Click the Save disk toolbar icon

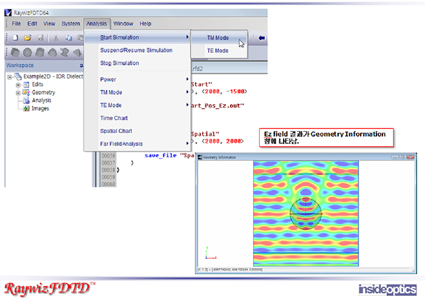click(x=40, y=38)
